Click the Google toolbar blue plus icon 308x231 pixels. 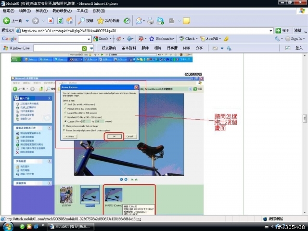[x=129, y=38]
